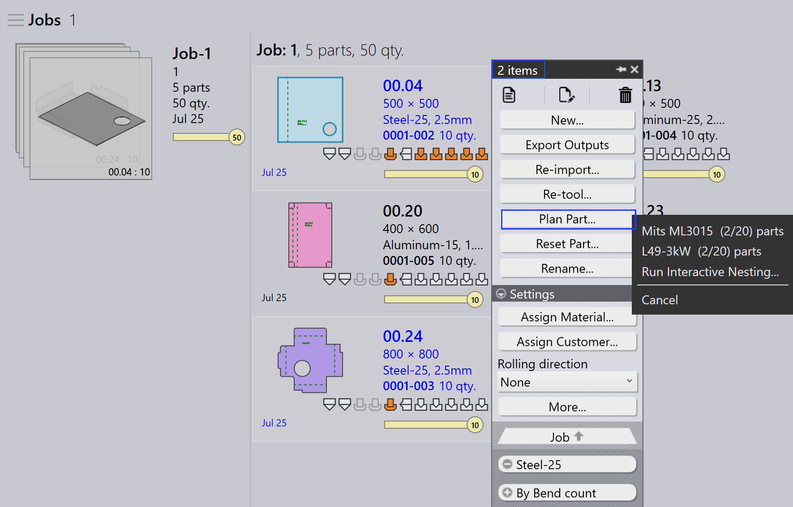
Task: Delete the selected items with the trash icon
Action: (x=625, y=95)
